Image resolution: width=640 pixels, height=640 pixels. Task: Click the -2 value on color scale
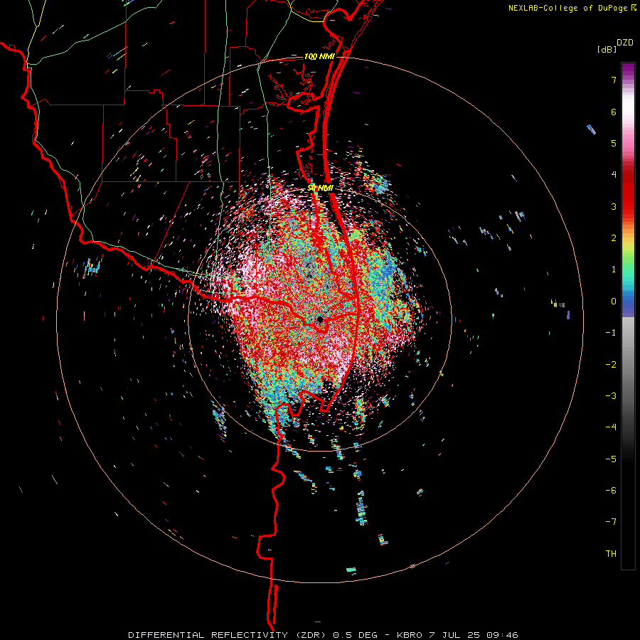(611, 364)
